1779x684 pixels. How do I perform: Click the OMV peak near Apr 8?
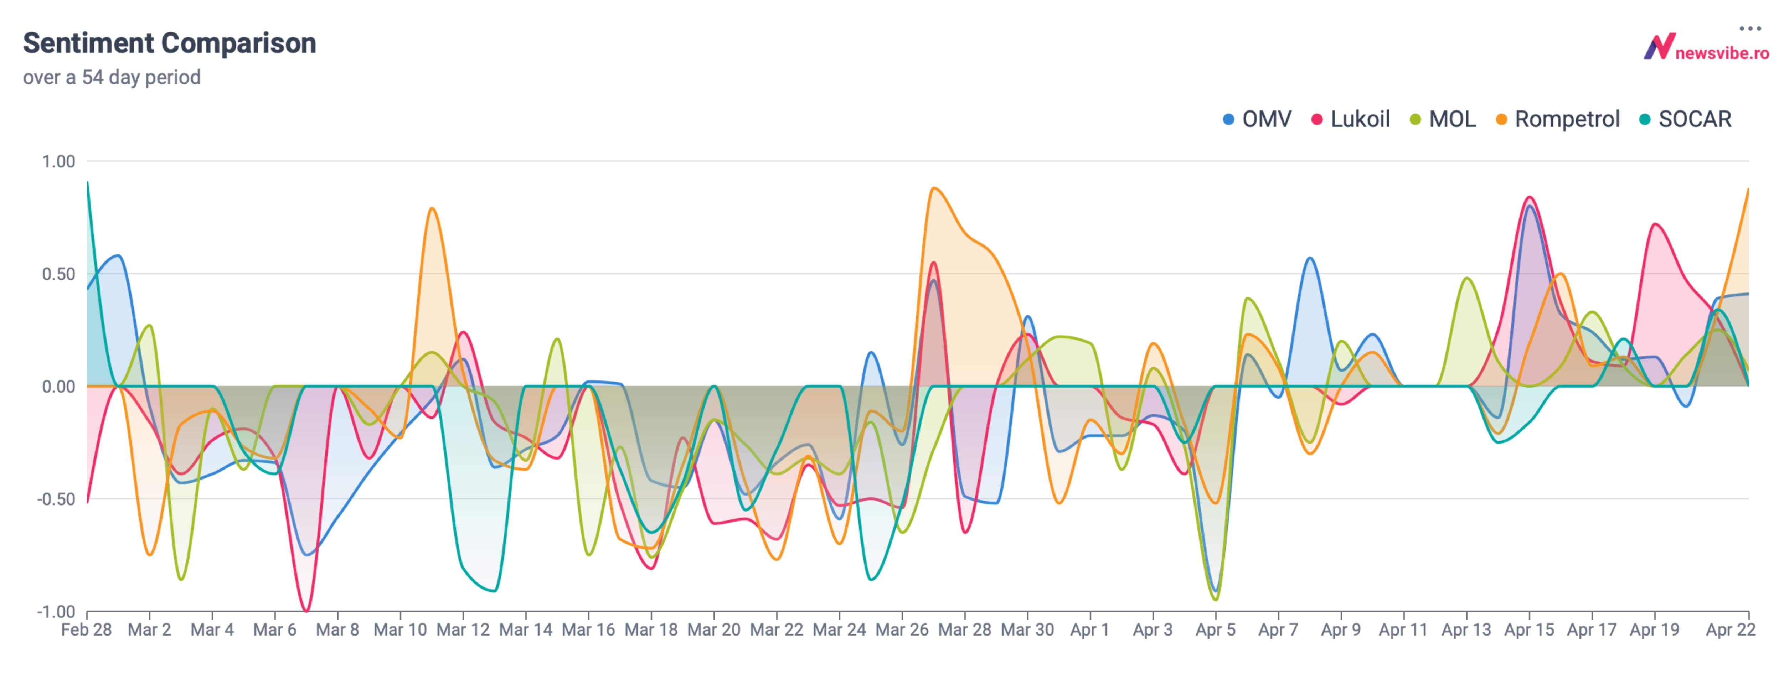1310,258
